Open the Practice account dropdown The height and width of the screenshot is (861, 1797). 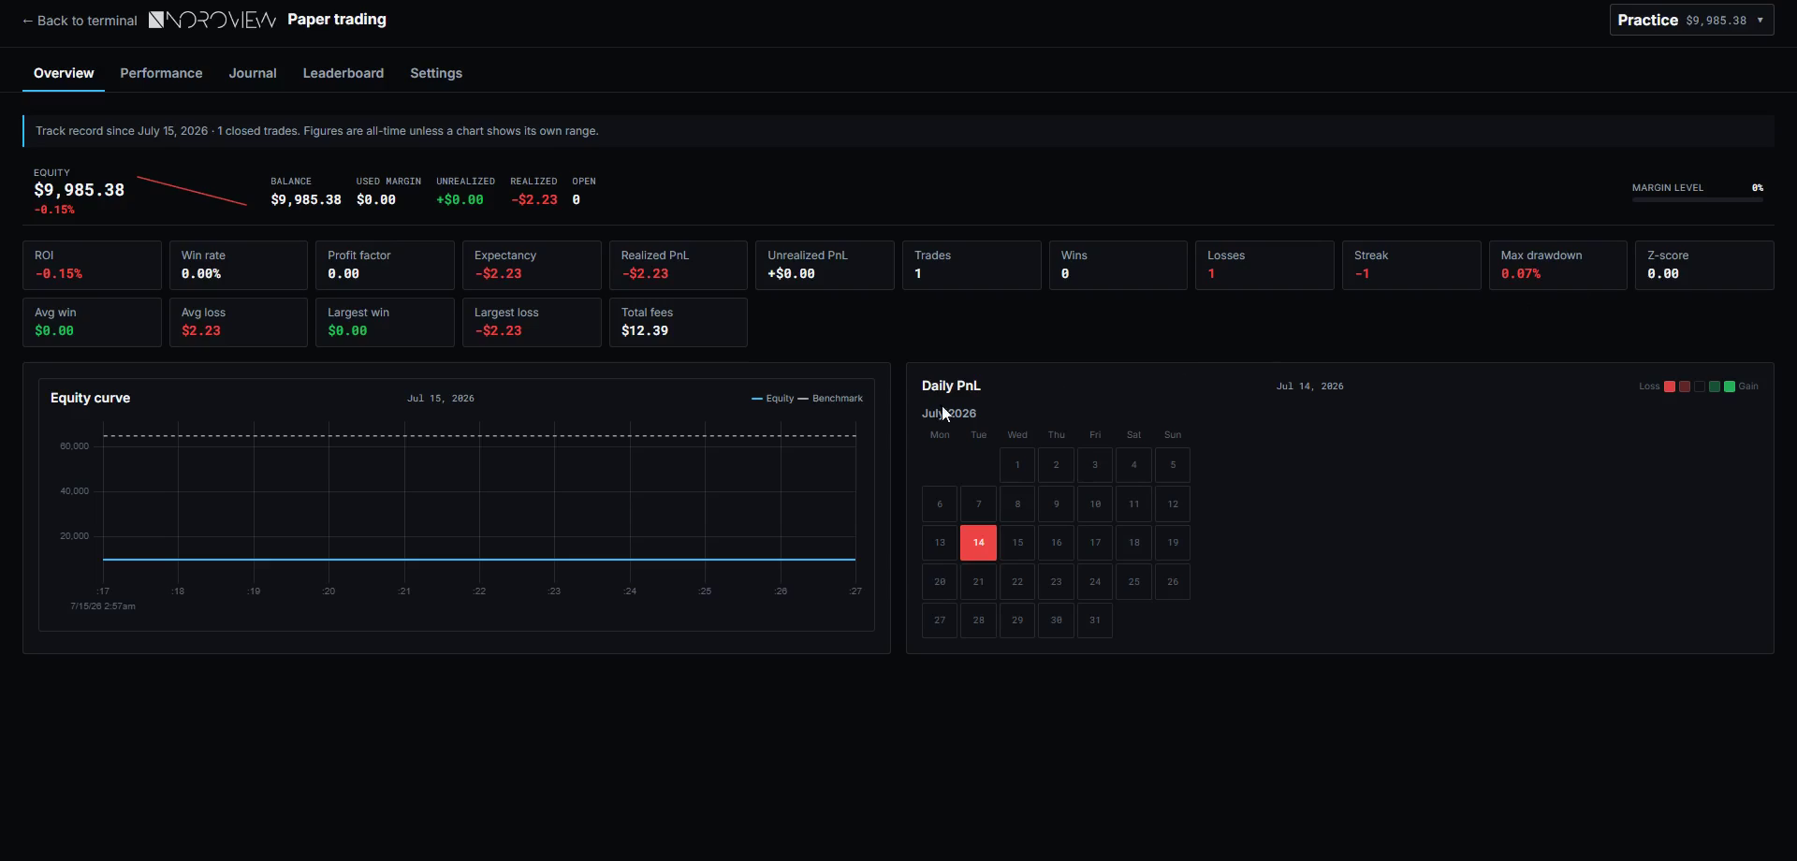[x=1691, y=20]
